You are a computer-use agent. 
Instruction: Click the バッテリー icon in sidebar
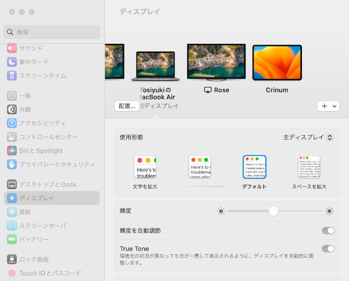[12, 239]
